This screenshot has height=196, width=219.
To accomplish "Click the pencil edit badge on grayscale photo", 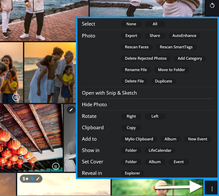I will tap(71, 110).
